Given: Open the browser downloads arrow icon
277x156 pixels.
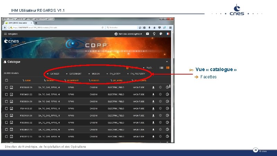Looking at the screenshot, I should [x=150, y=28].
